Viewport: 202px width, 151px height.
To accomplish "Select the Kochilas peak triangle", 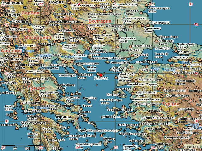I will coord(89,102).
